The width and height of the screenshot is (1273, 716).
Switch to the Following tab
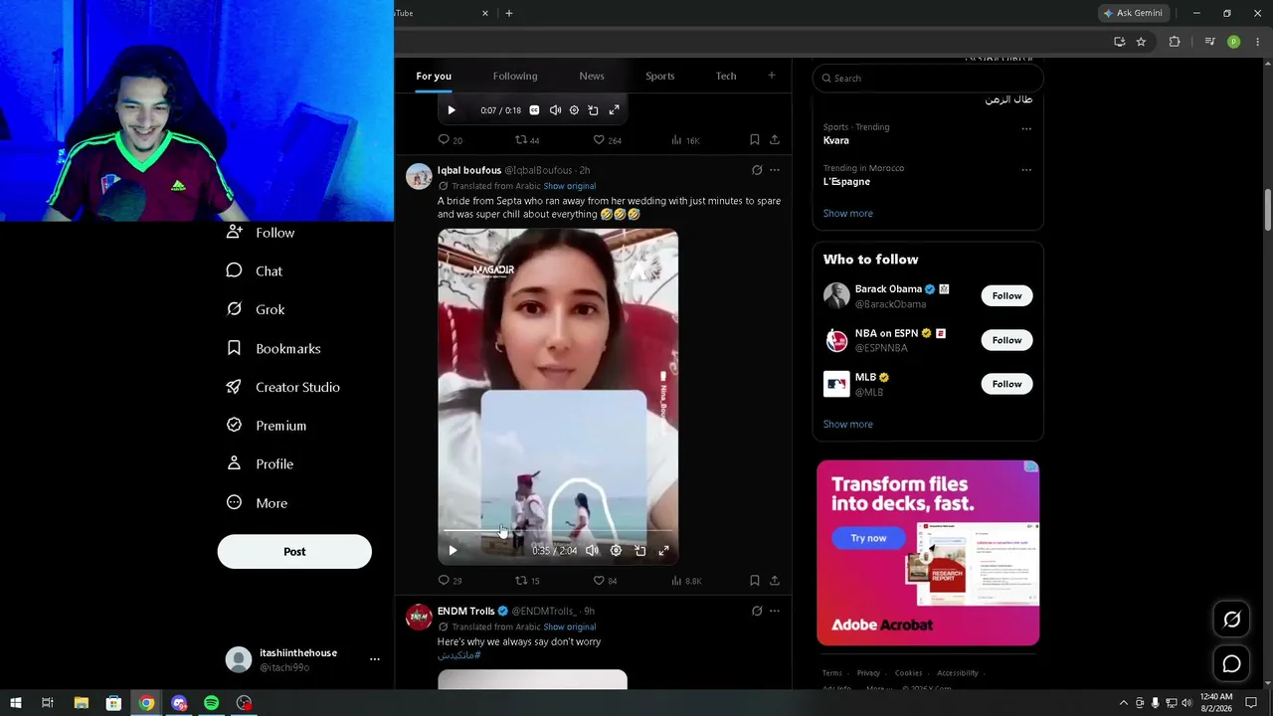[515, 77]
